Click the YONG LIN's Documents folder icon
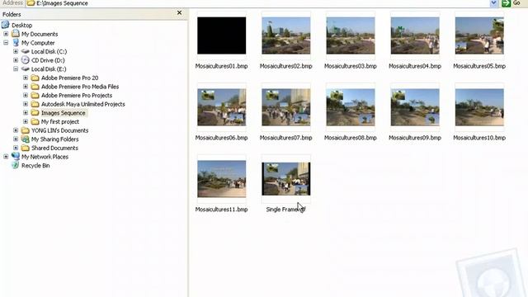 point(26,130)
